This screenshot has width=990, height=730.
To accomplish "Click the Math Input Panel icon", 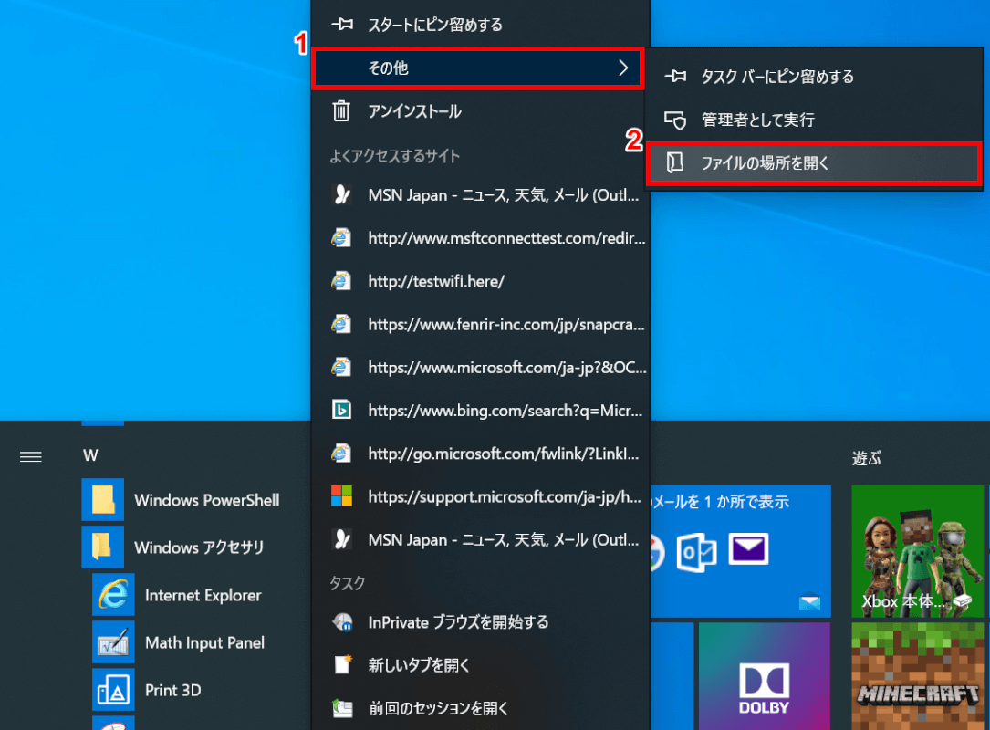I will pyautogui.click(x=114, y=642).
